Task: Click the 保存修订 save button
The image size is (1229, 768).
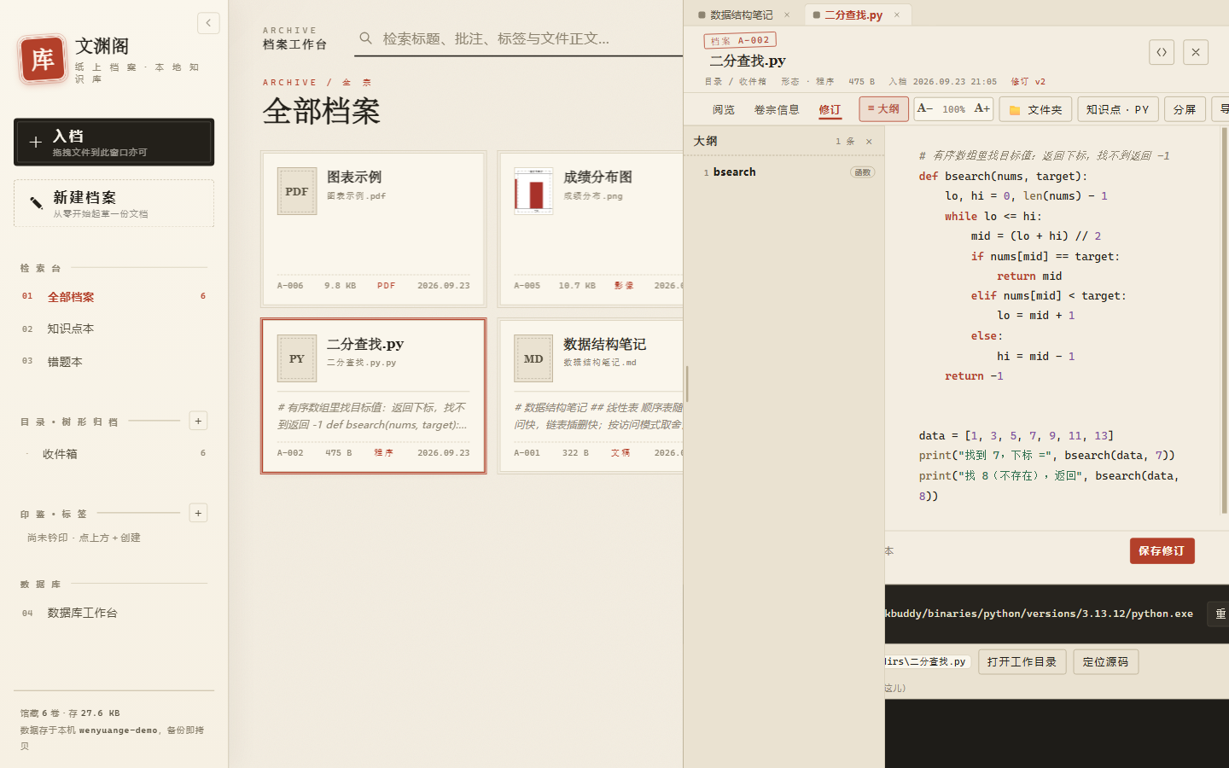Action: [1162, 551]
